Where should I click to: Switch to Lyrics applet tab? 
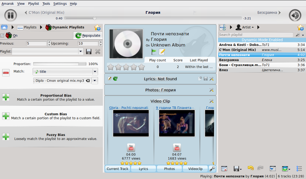pos(143,169)
